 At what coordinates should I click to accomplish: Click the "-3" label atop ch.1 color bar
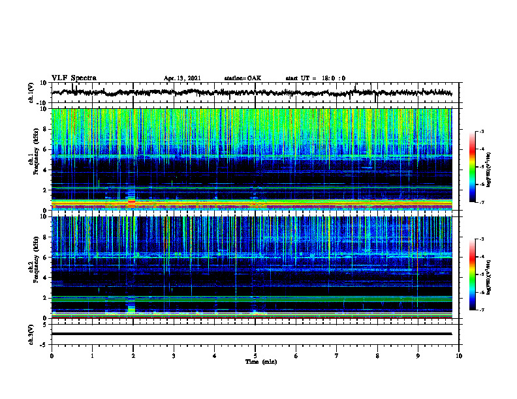point(482,131)
